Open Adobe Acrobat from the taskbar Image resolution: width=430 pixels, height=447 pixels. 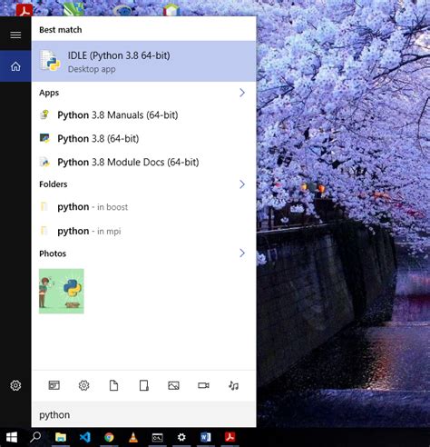(230, 437)
